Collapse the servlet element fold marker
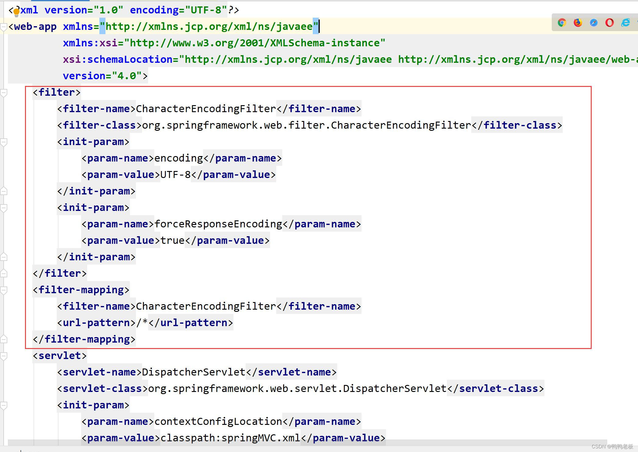This screenshot has width=638, height=452. coord(4,356)
